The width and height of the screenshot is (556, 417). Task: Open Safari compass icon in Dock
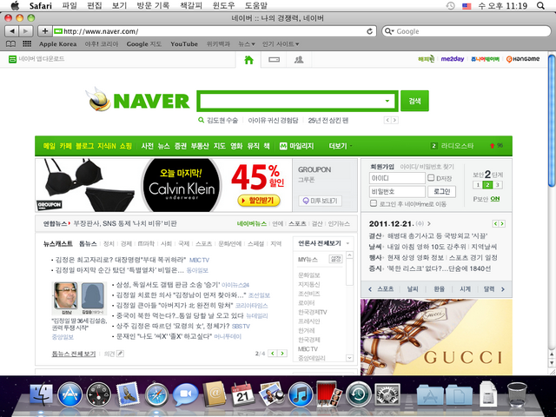pos(156,394)
